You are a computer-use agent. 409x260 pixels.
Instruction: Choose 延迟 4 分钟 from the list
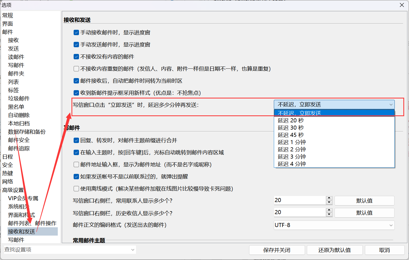pos(334,164)
